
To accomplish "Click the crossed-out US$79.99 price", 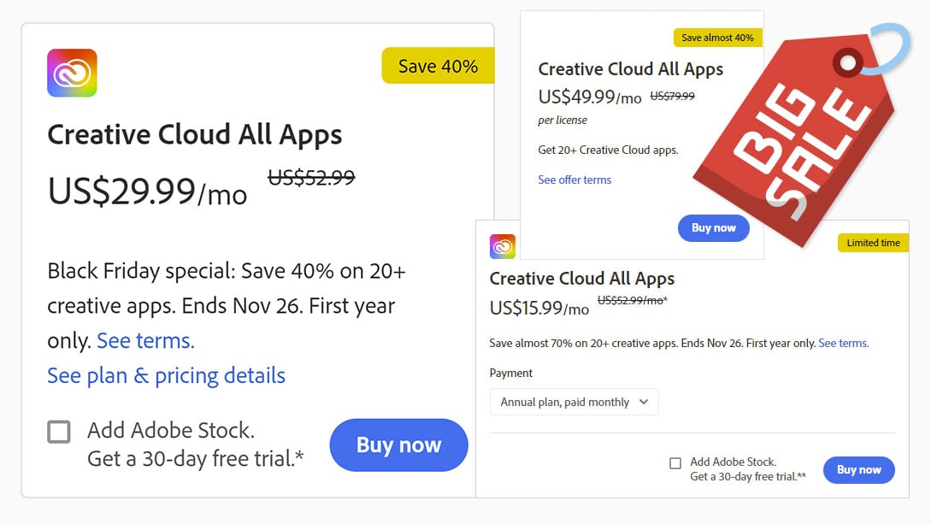I will pyautogui.click(x=672, y=96).
